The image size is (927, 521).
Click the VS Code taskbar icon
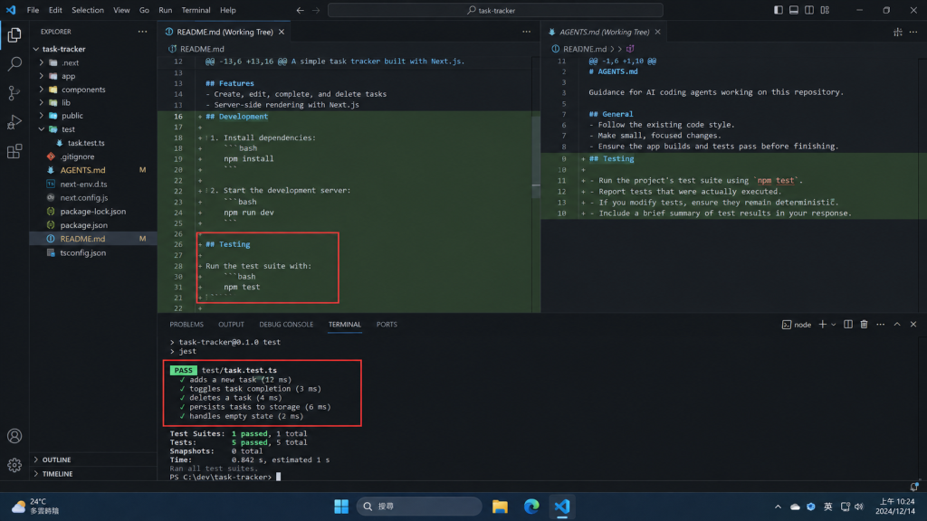562,507
